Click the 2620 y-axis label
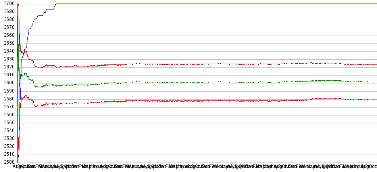Screen dimensions: 377x172 coord(8,67)
